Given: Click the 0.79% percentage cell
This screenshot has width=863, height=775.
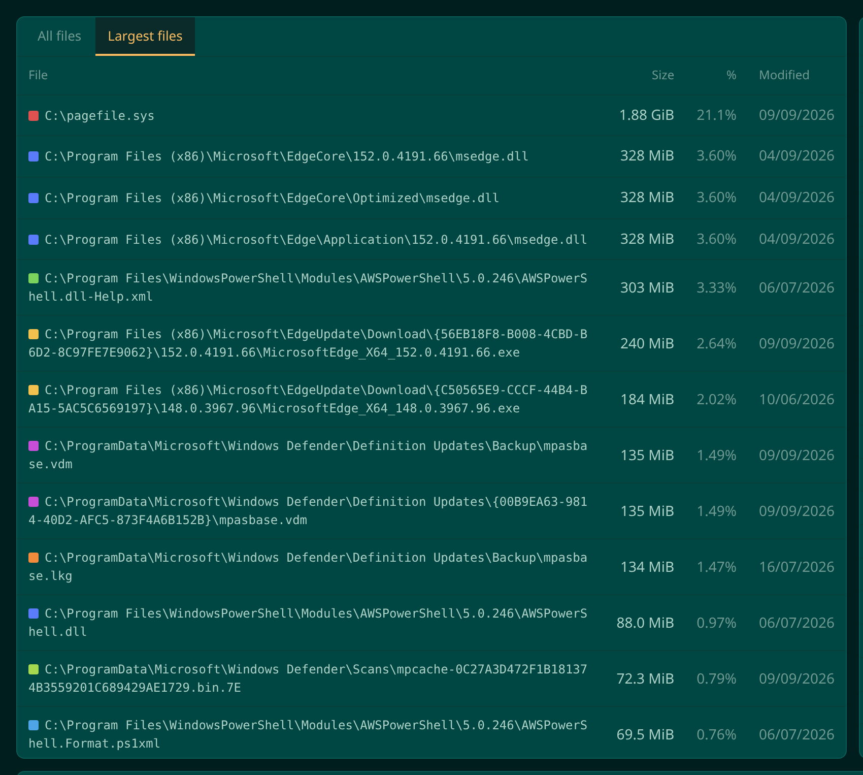Looking at the screenshot, I should pos(716,679).
